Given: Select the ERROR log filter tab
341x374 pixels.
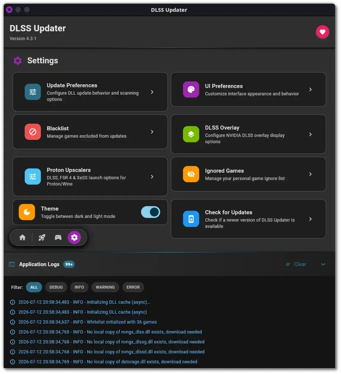Looking at the screenshot, I should [x=133, y=287].
